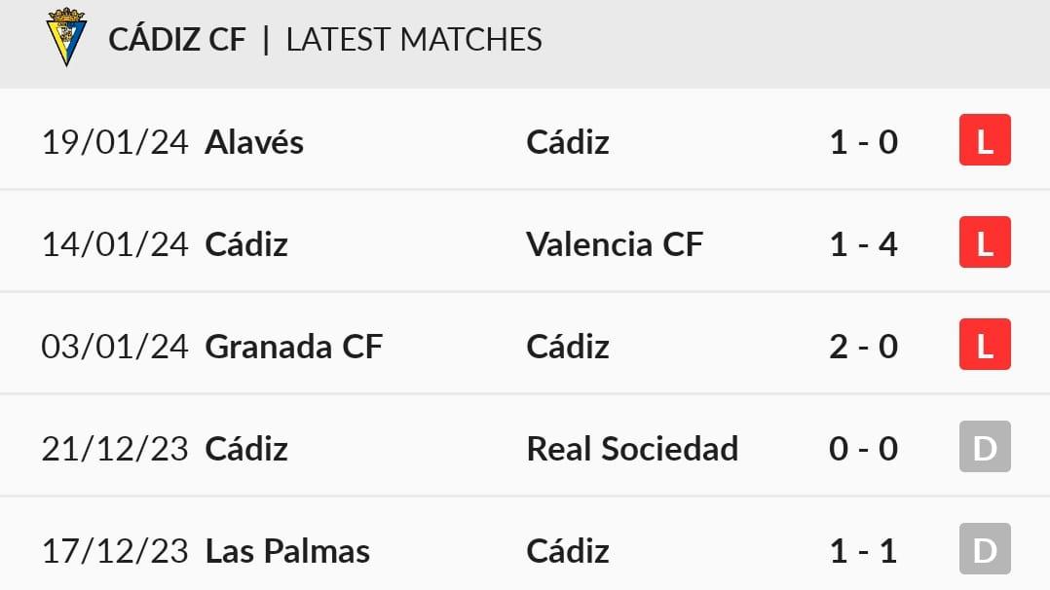This screenshot has height=590, width=1050.
Task: Select the 21/12/23 match date
Action: coord(115,449)
